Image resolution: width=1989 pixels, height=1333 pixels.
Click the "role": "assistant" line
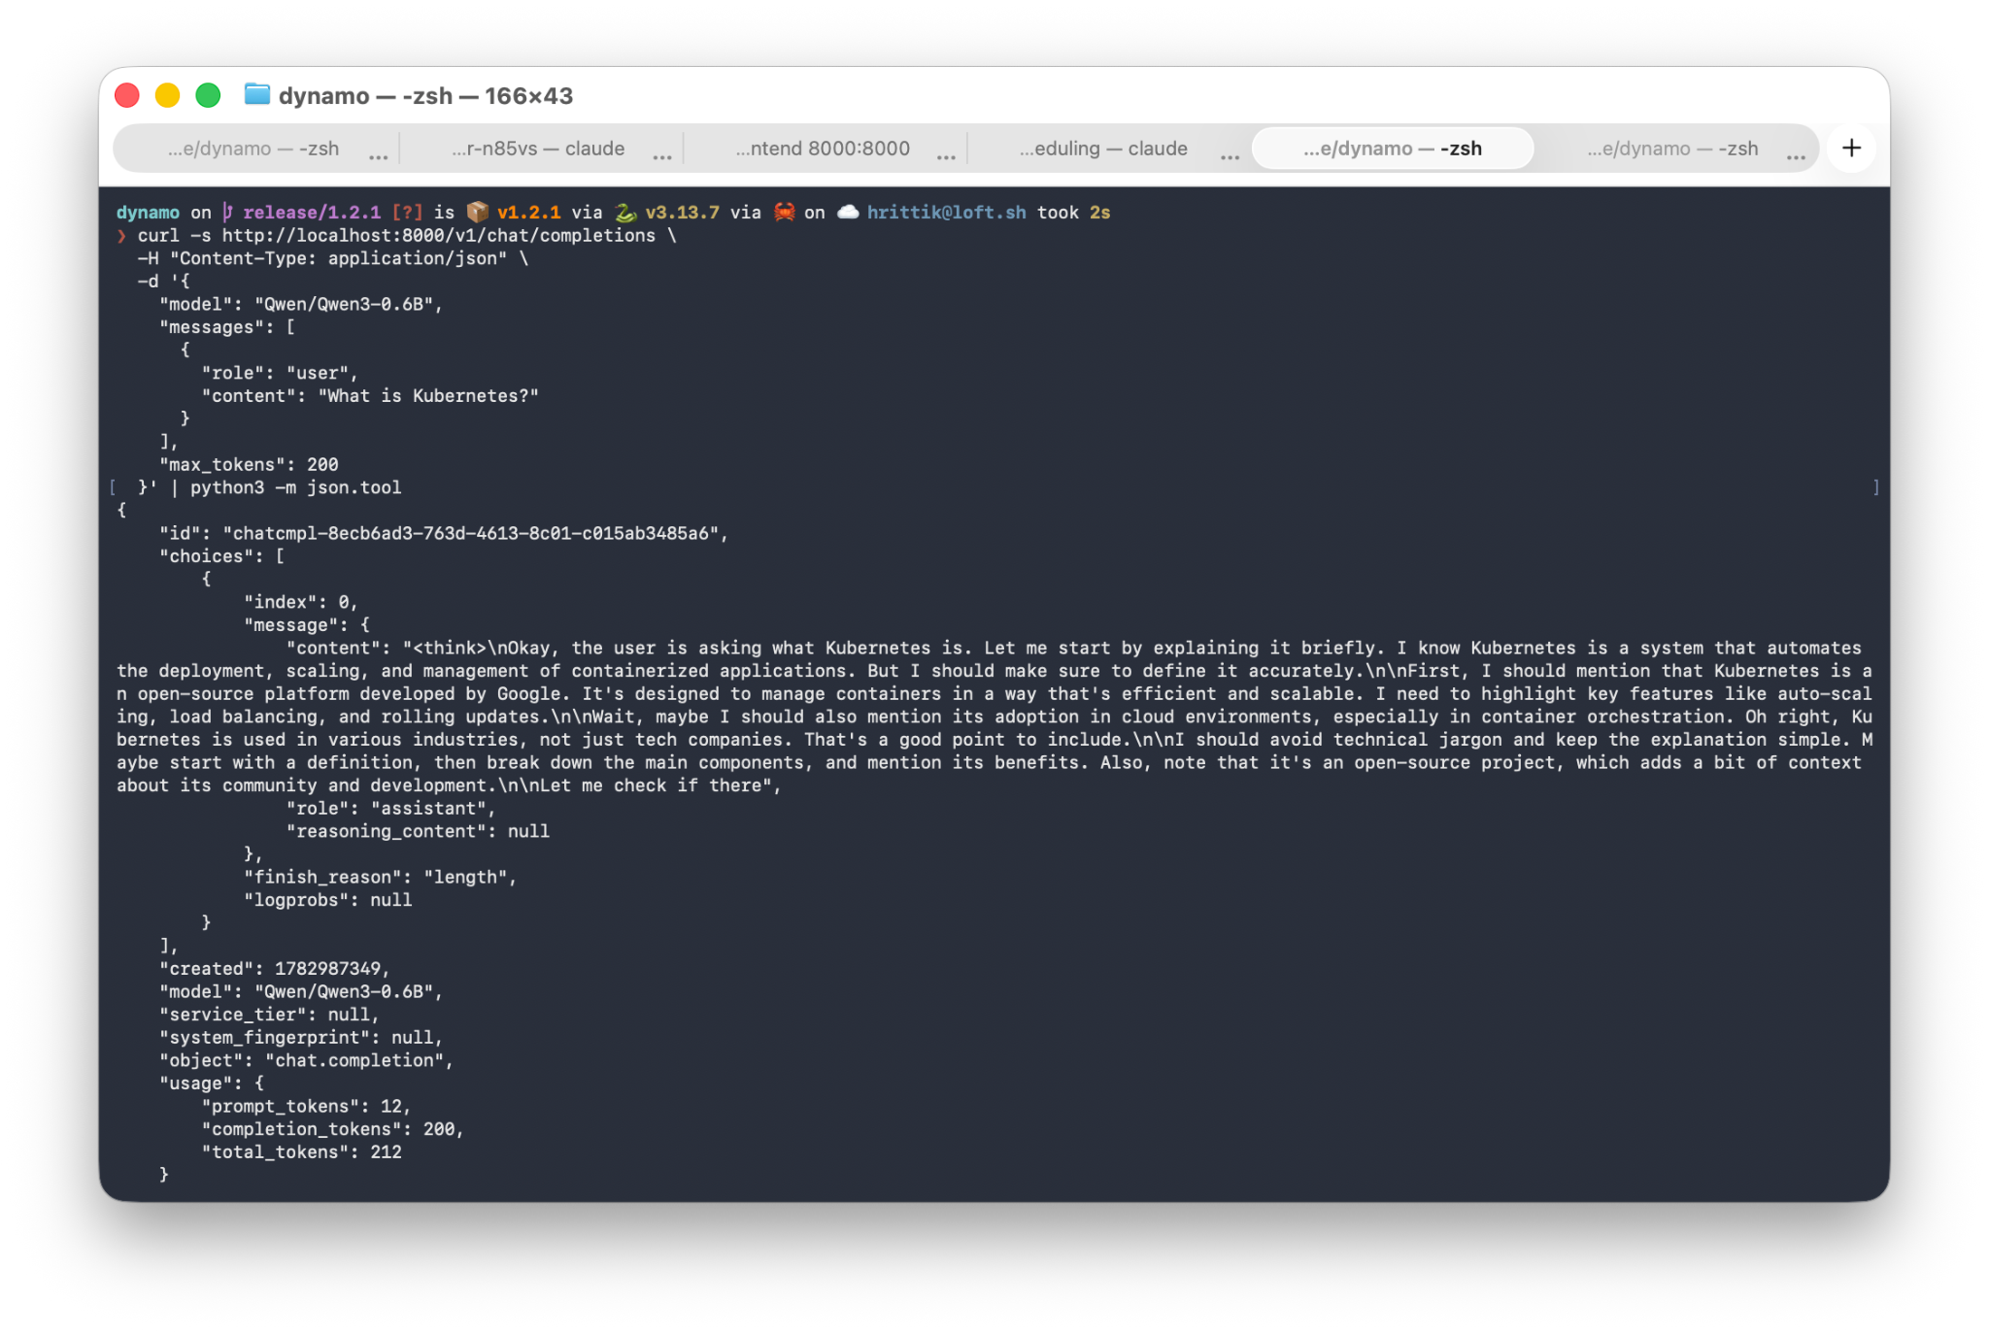tap(390, 808)
